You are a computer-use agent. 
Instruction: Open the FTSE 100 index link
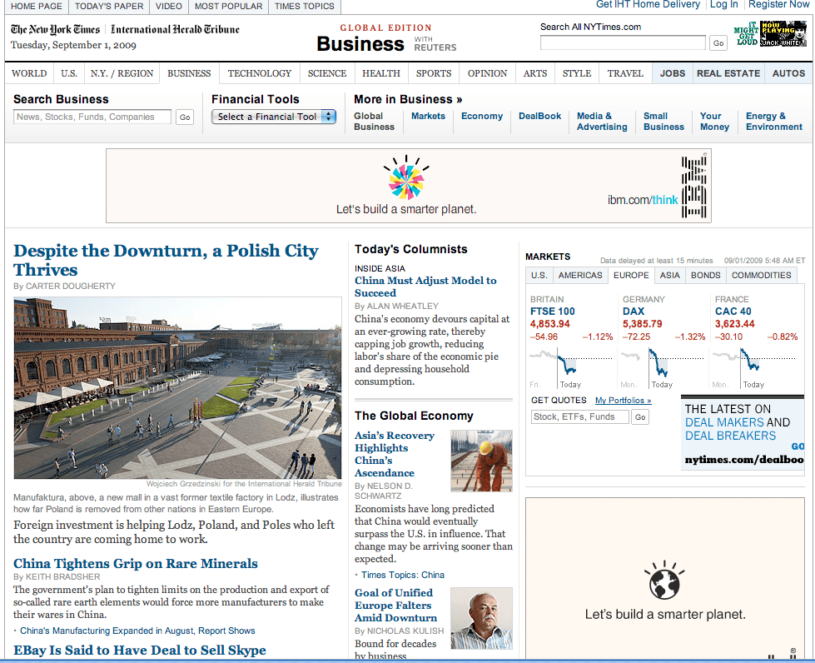(553, 311)
